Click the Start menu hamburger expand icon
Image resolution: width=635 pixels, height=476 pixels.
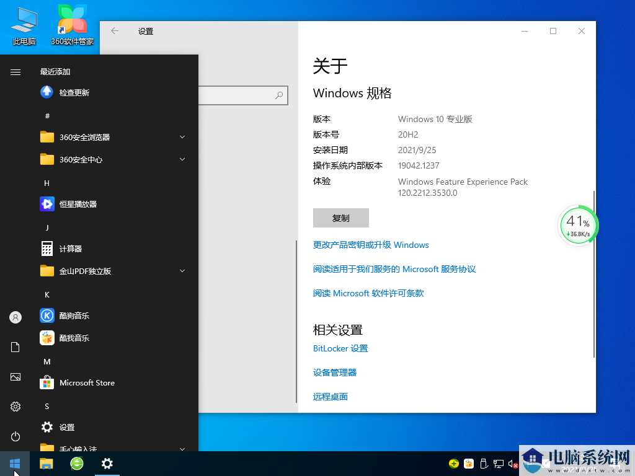point(16,72)
